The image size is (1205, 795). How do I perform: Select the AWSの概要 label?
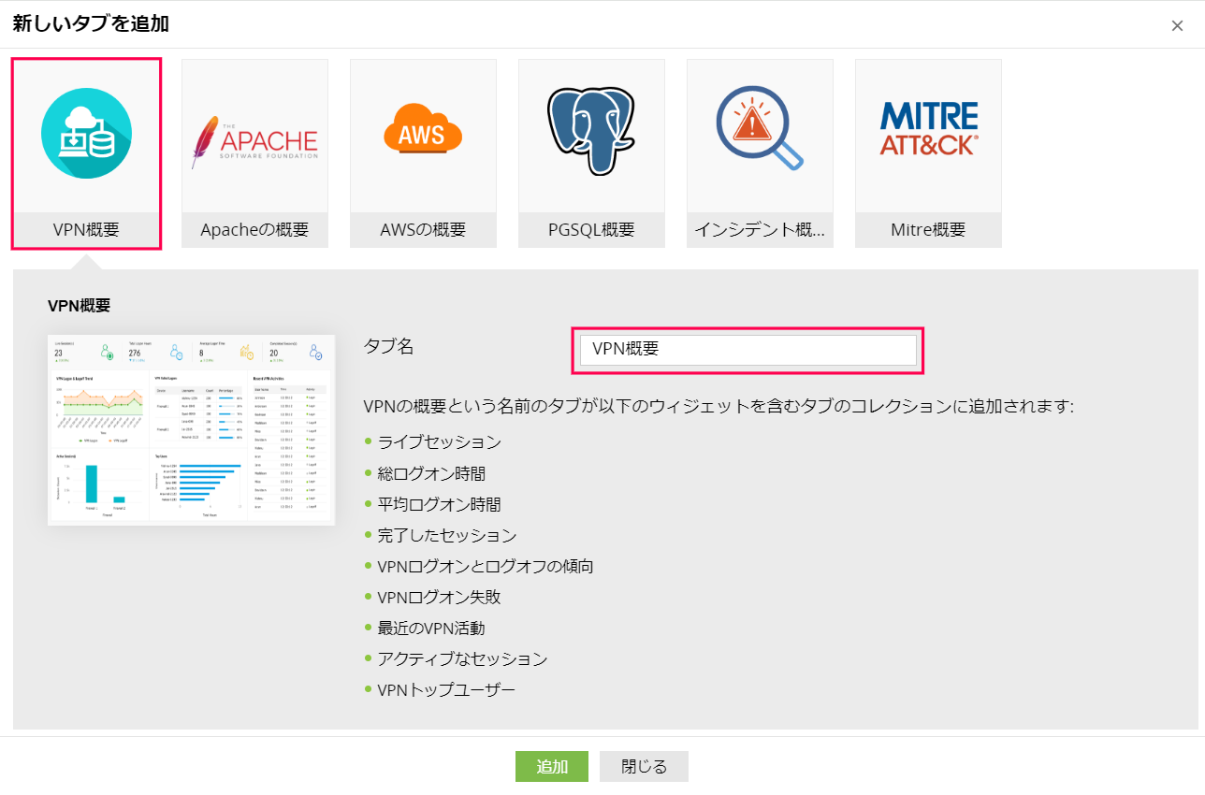point(423,230)
